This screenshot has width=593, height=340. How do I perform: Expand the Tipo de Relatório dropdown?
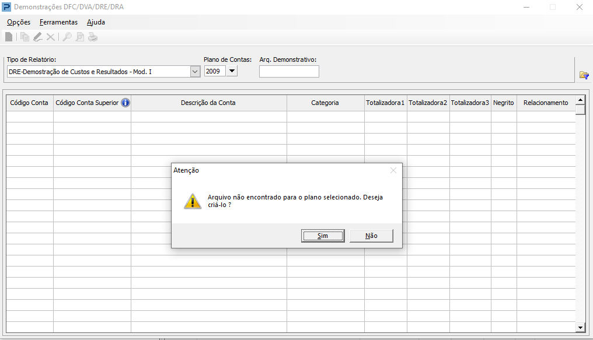(195, 71)
